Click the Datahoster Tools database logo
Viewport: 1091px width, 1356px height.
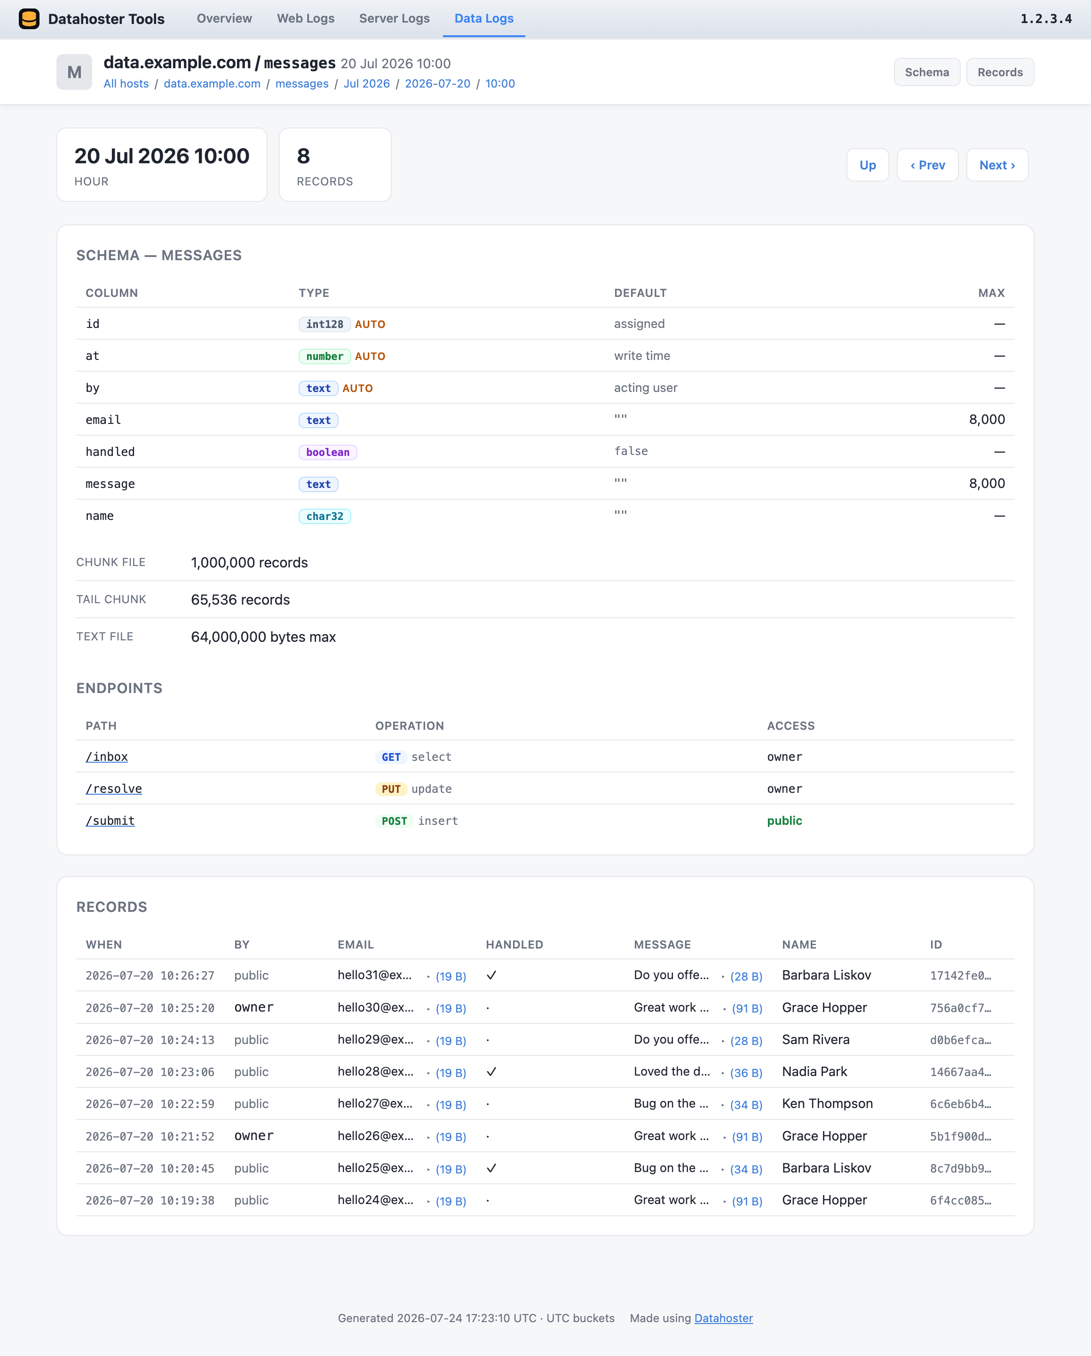click(x=29, y=19)
